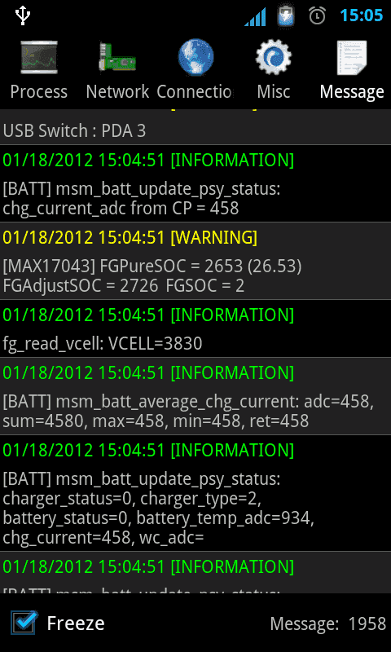Open the Misc gear icon tab
The image size is (391, 652).
coord(274,57)
